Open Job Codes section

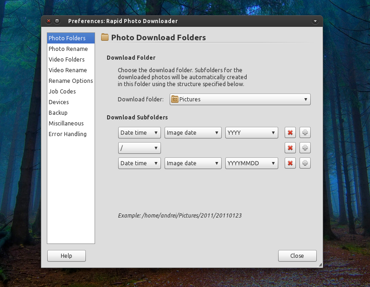coord(71,92)
